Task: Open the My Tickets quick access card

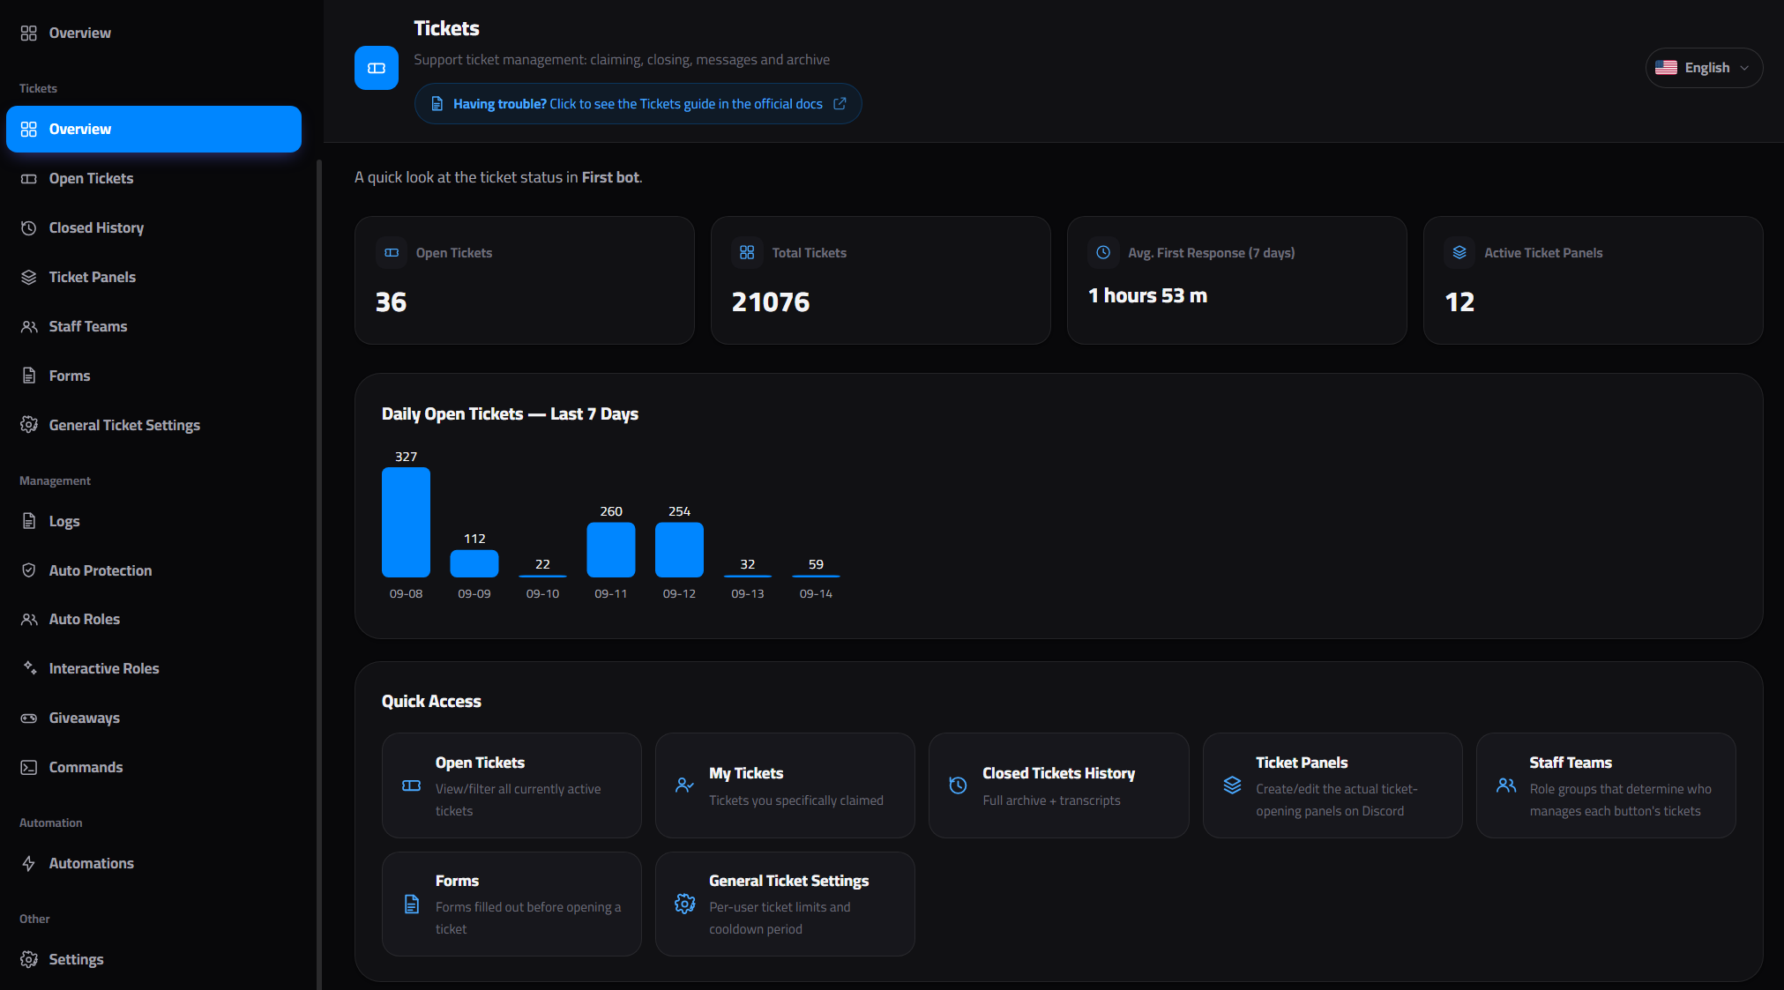Action: [x=785, y=785]
